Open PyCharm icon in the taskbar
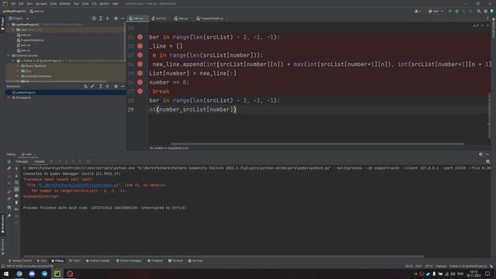This screenshot has width=496, height=279. click(x=57, y=274)
